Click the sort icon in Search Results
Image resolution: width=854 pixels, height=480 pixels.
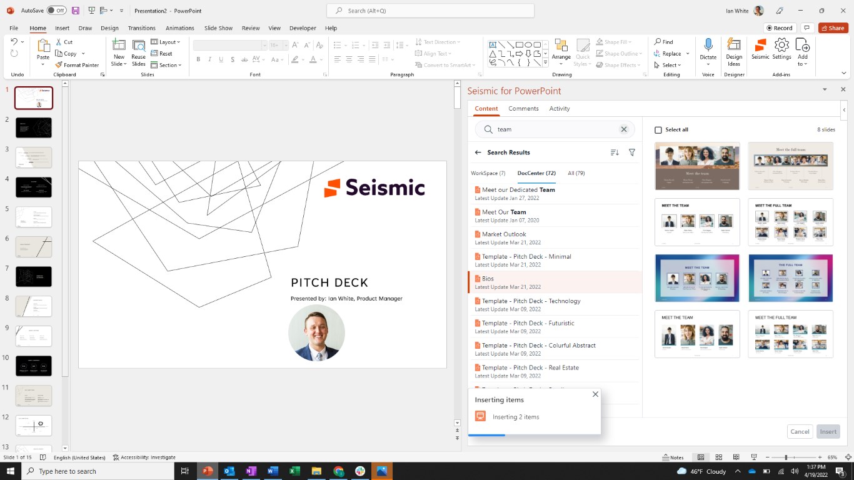615,152
